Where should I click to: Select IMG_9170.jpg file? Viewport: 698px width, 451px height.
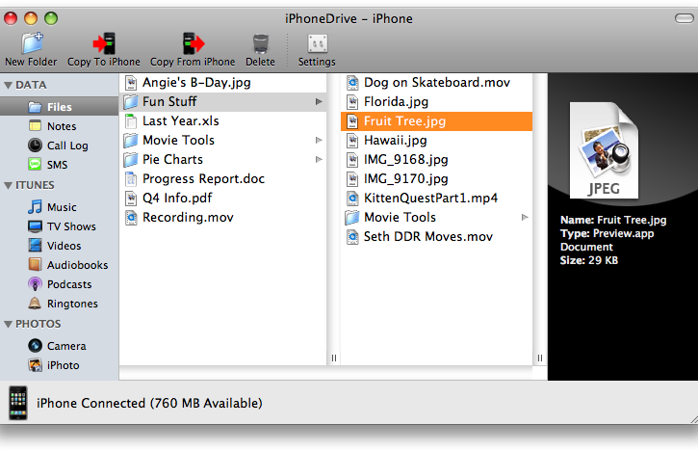(x=436, y=178)
